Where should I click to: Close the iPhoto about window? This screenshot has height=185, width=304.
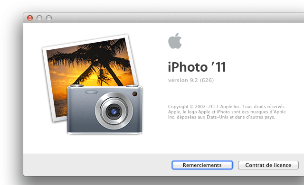pyautogui.click(x=30, y=18)
